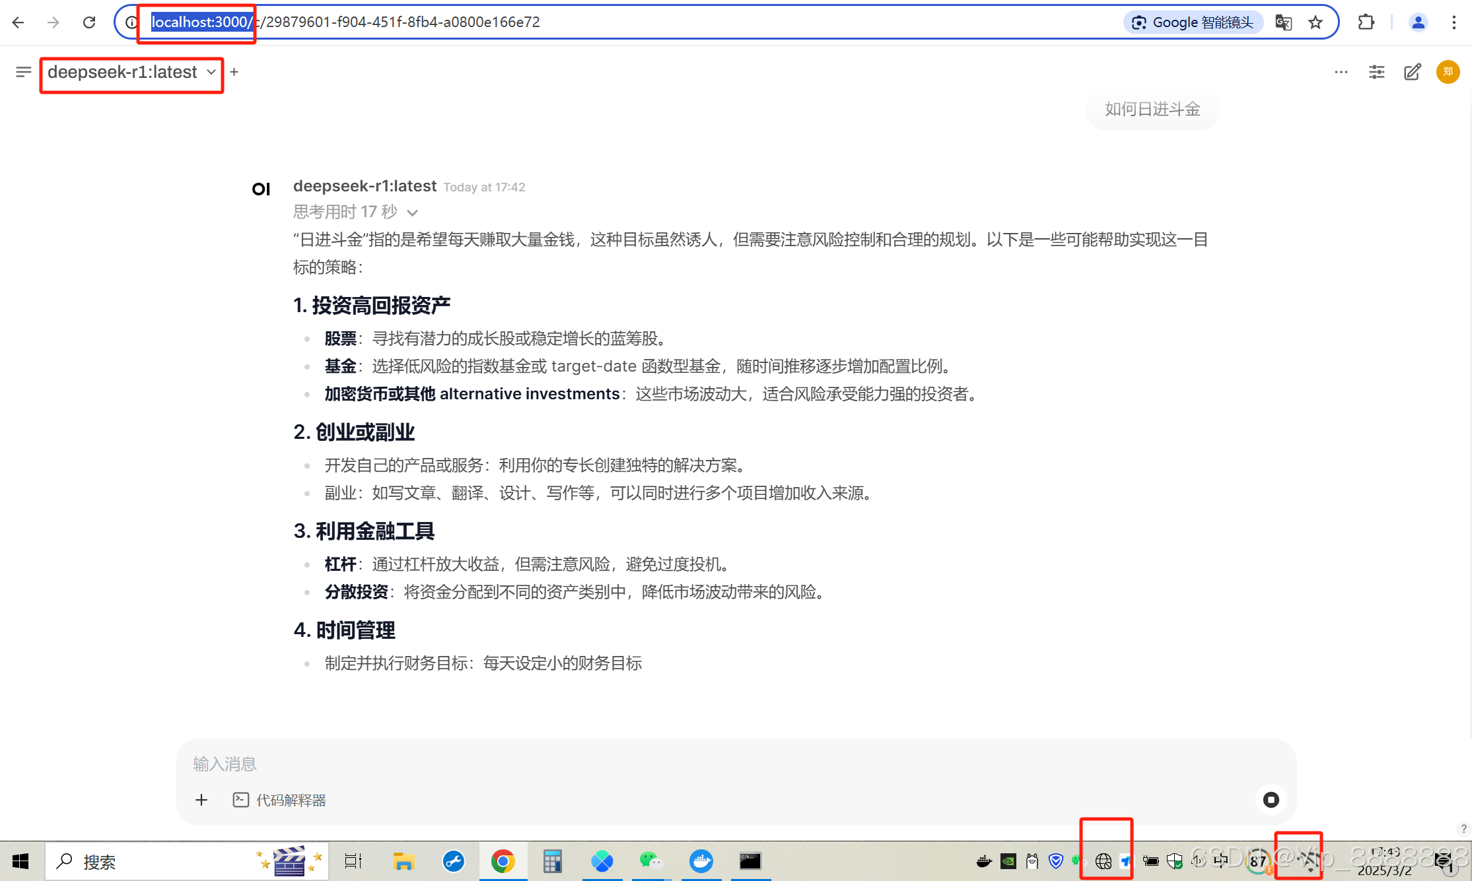This screenshot has width=1472, height=881.
Task: Click Ollama llama tray icon
Action: click(x=1032, y=861)
